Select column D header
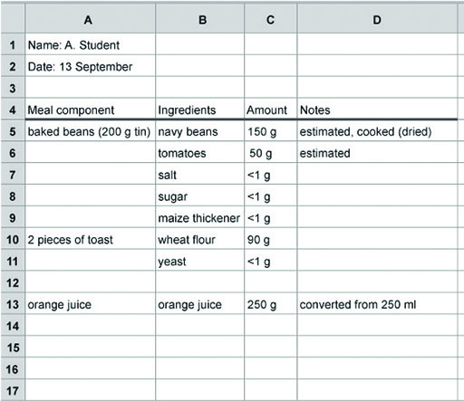 click(377, 20)
